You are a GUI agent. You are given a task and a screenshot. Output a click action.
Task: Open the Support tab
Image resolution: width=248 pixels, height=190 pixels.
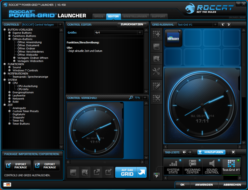pos(158,16)
